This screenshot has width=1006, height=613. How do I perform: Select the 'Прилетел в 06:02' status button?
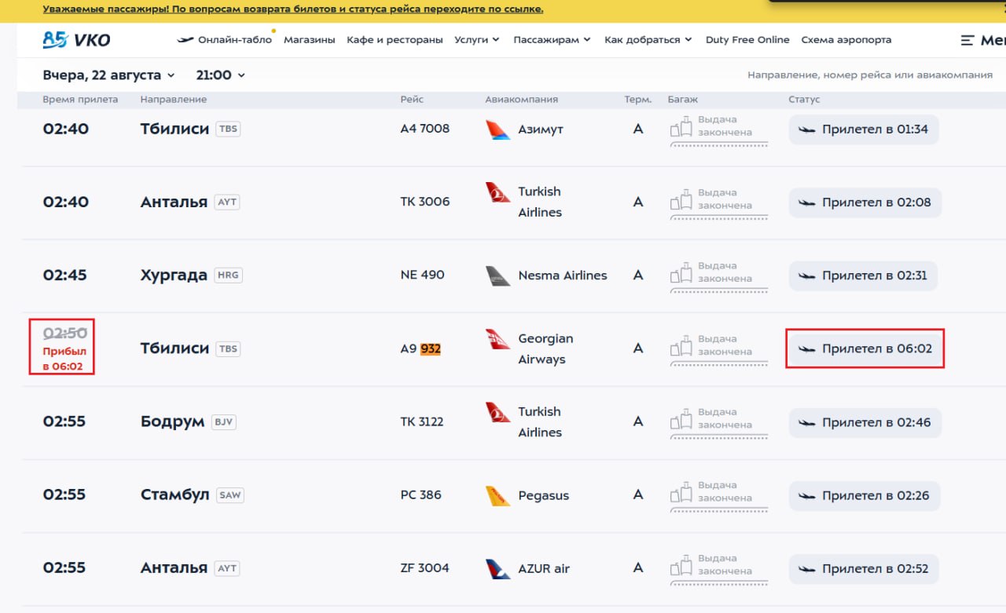click(x=865, y=348)
